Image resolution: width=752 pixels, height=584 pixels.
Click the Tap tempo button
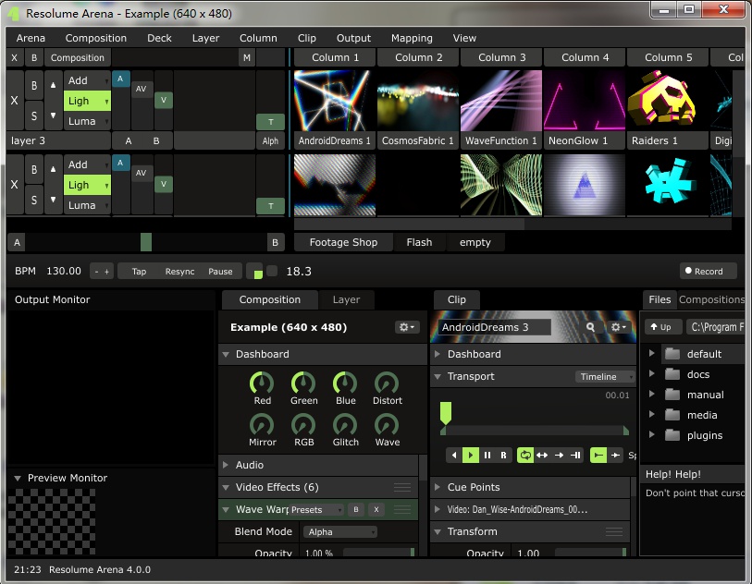click(x=139, y=272)
